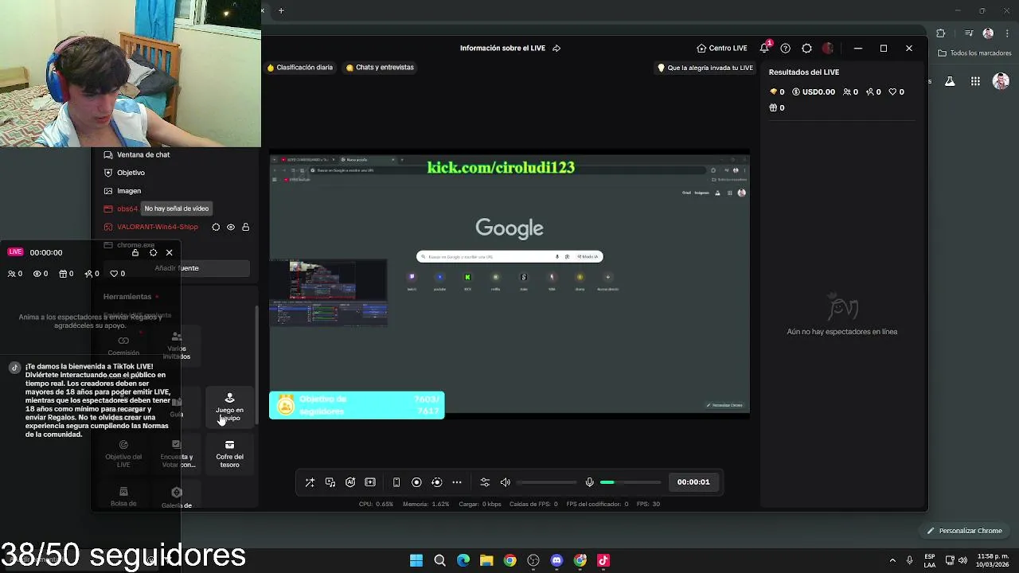The width and height of the screenshot is (1019, 573).
Task: Open Todos los marcadores folder
Action: (x=974, y=53)
